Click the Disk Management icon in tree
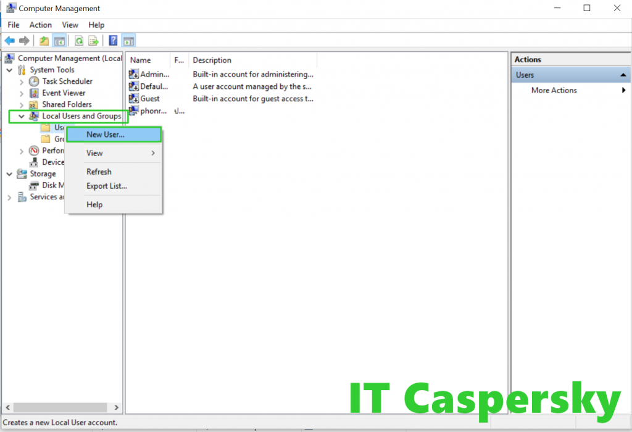The image size is (632, 432). (x=34, y=185)
